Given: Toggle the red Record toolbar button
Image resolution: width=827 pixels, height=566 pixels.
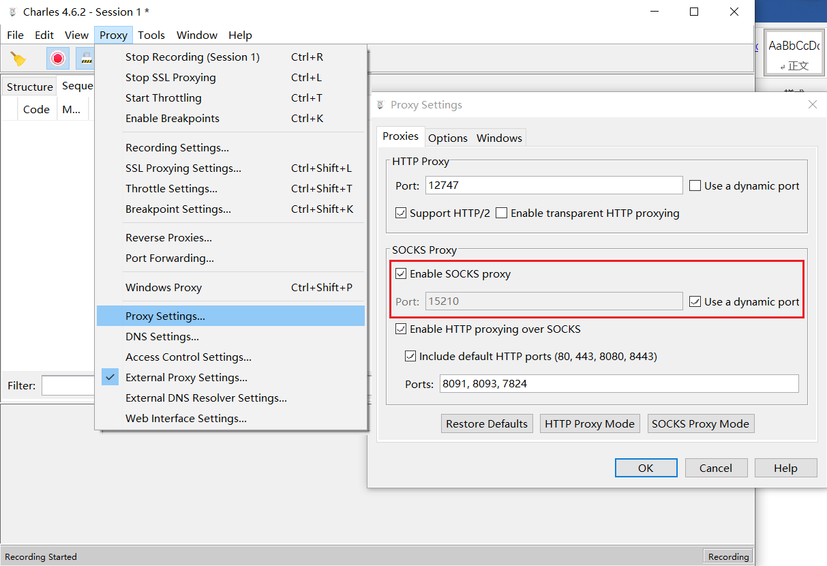Looking at the screenshot, I should [x=58, y=59].
